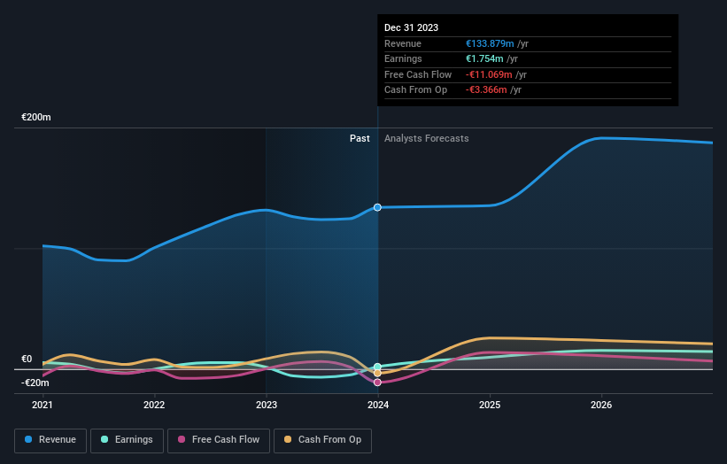Click the Earnings row label in tooltip
The width and height of the screenshot is (727, 464).
pyautogui.click(x=404, y=58)
